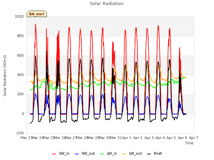Click the Apr 5 x-axis tick label
The image size is (214, 160).
(171, 138)
